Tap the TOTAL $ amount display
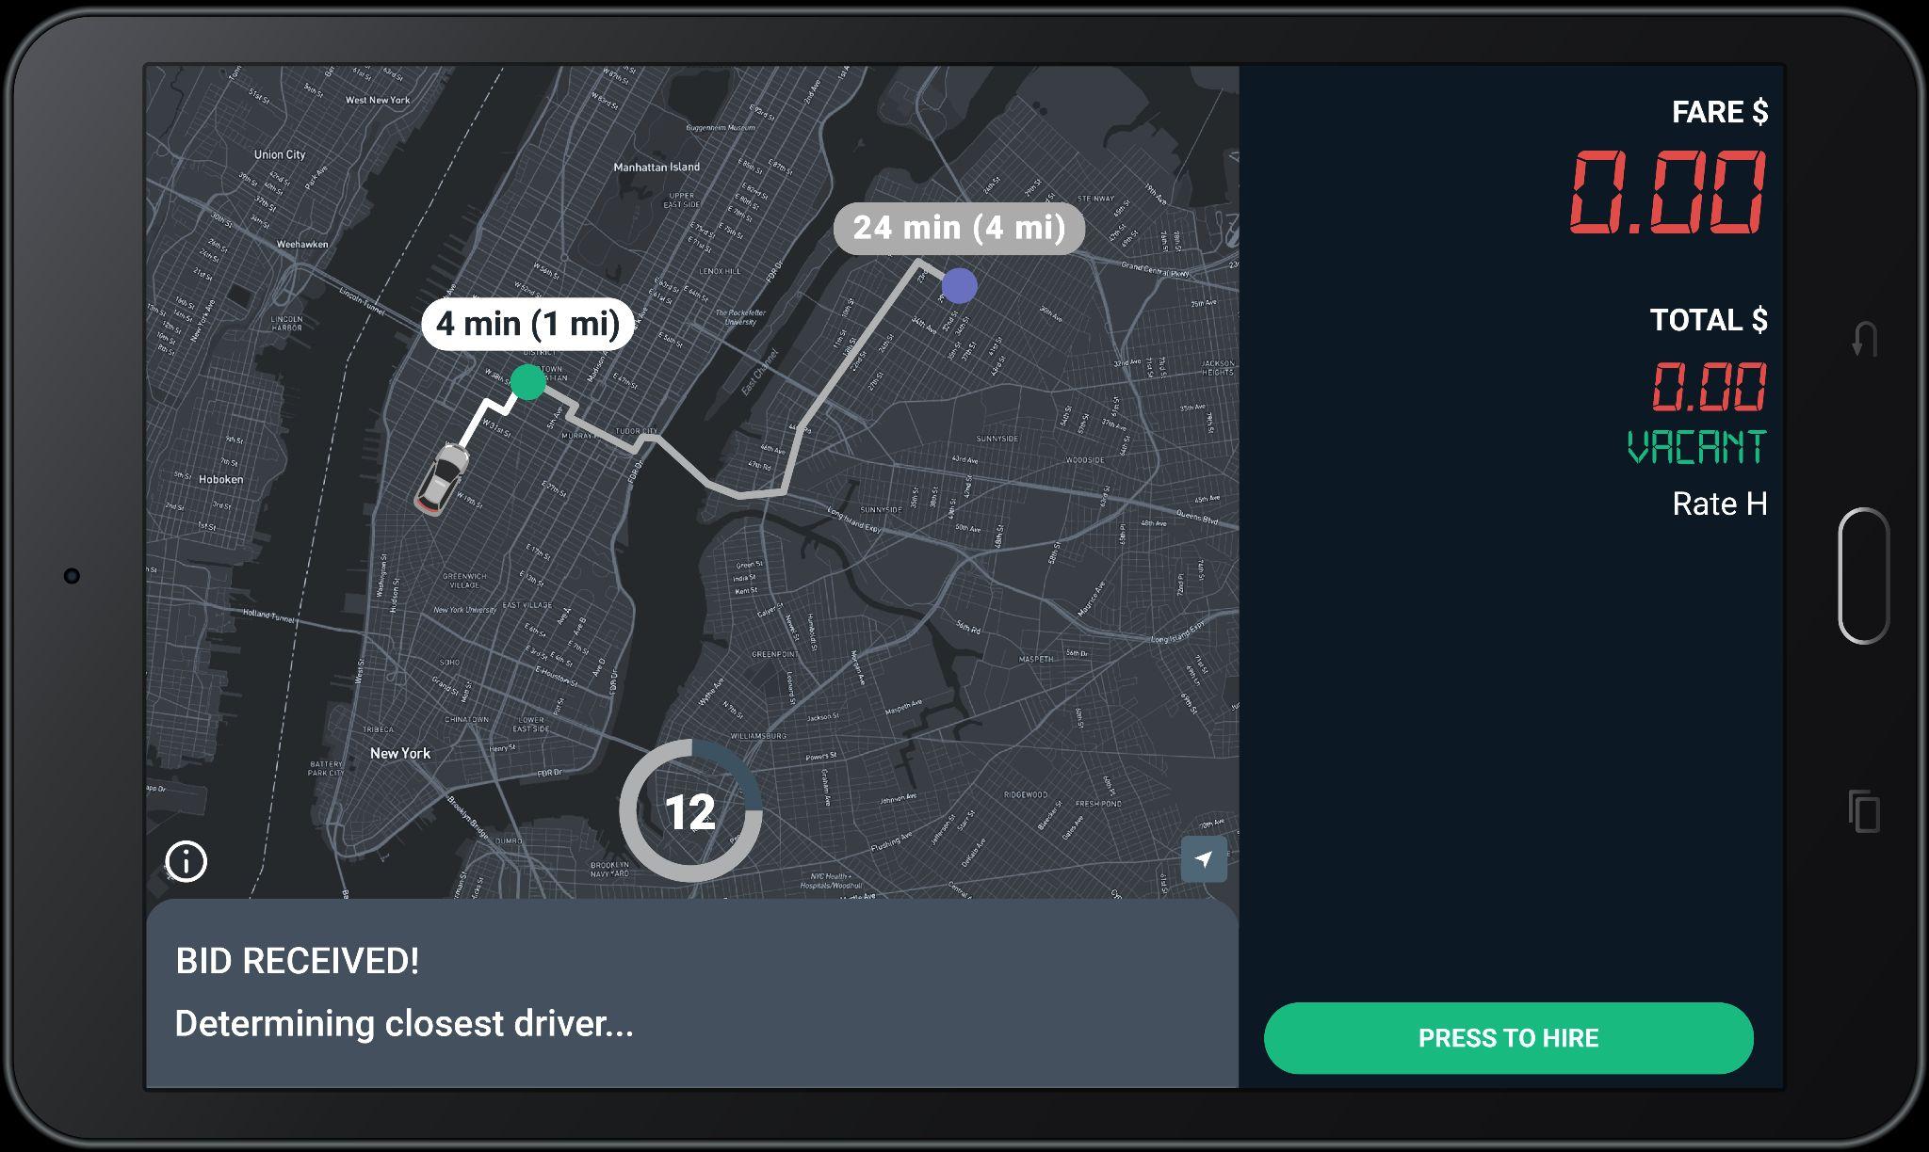This screenshot has width=1929, height=1152. (1709, 387)
